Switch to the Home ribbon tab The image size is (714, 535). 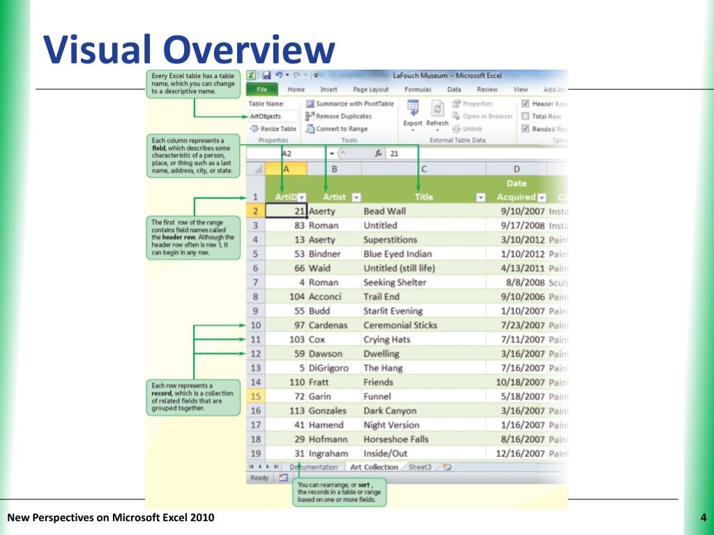[x=296, y=90]
